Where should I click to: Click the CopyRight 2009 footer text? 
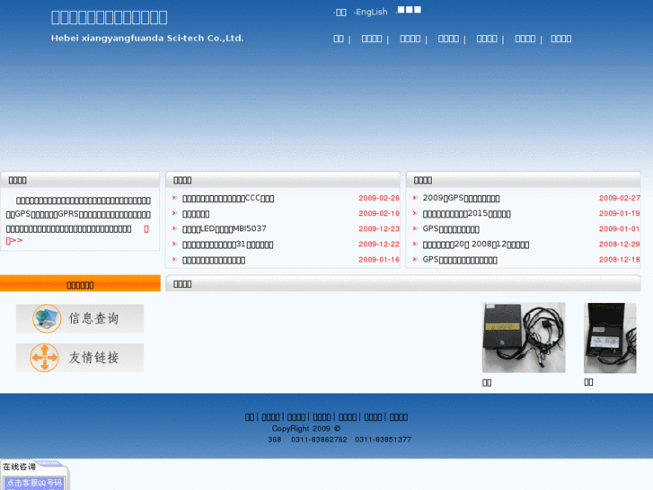[x=306, y=429]
